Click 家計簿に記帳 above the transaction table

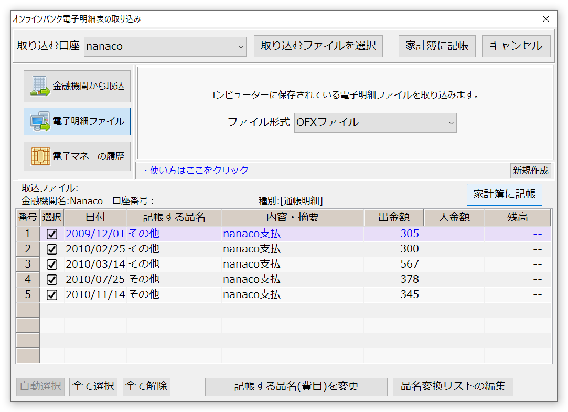tap(504, 195)
